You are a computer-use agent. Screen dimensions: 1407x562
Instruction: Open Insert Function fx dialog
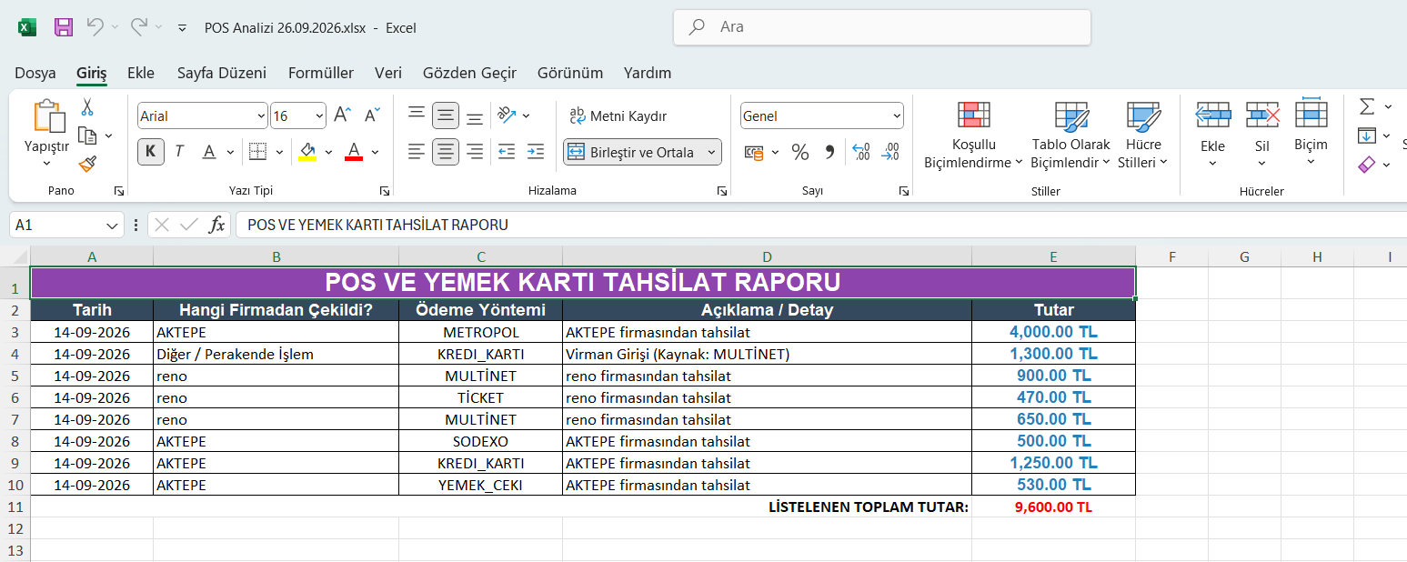[216, 225]
